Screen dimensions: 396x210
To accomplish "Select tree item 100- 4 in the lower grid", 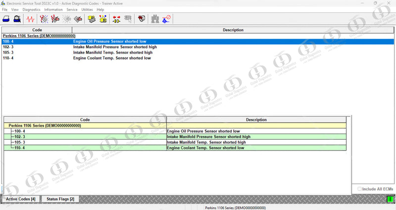I will [20, 131].
